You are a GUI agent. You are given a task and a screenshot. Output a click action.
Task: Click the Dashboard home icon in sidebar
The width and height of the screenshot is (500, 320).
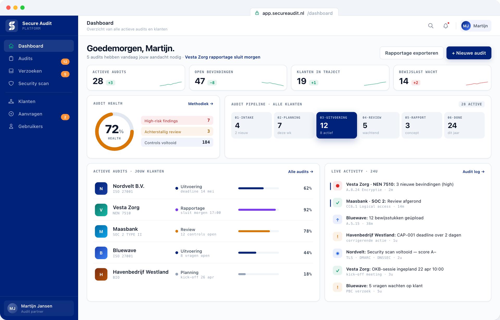pos(11,46)
